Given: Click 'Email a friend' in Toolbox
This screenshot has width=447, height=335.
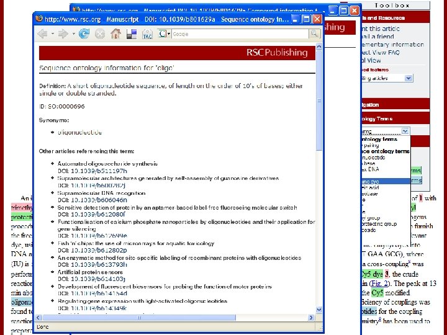Looking at the screenshot, I should click(377, 37).
